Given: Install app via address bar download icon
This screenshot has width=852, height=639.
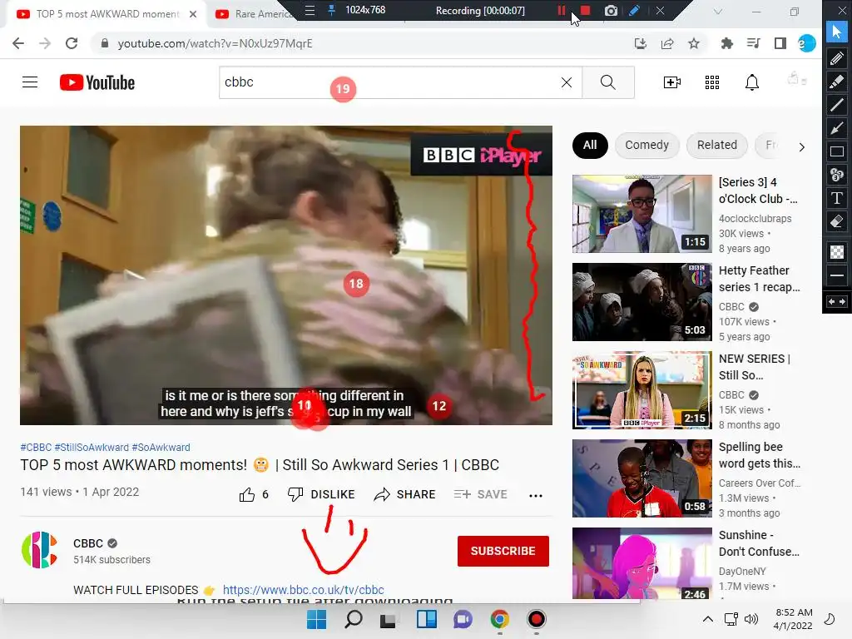Looking at the screenshot, I should coord(641,43).
